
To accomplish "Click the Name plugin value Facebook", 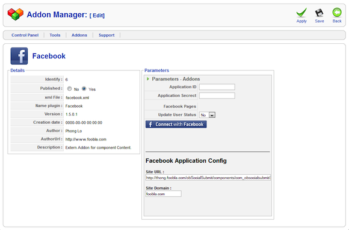I will [74, 106].
